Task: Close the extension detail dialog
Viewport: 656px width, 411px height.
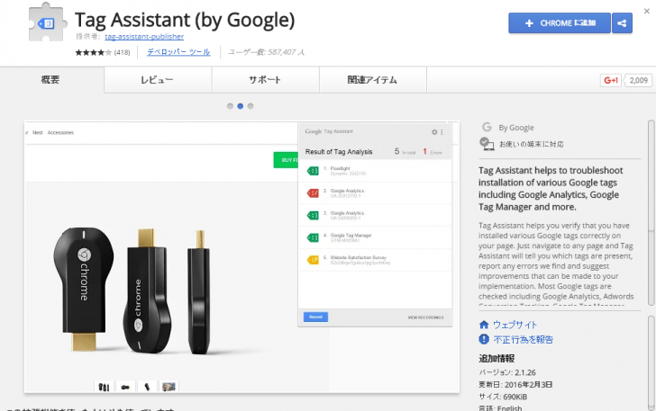Action: tap(647, 12)
